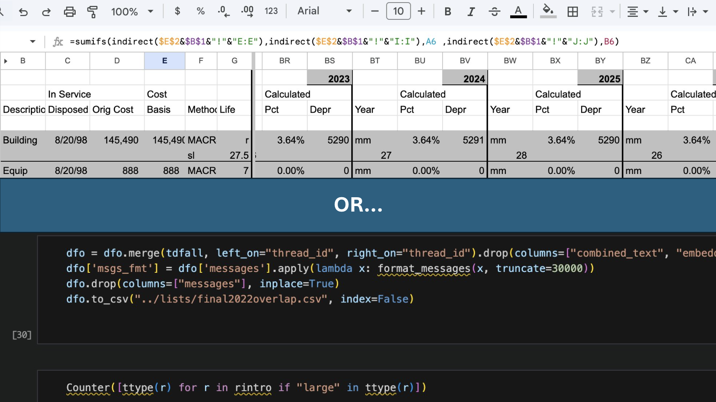Viewport: 716px width, 402px height.
Task: Click the Print icon
Action: (x=69, y=11)
